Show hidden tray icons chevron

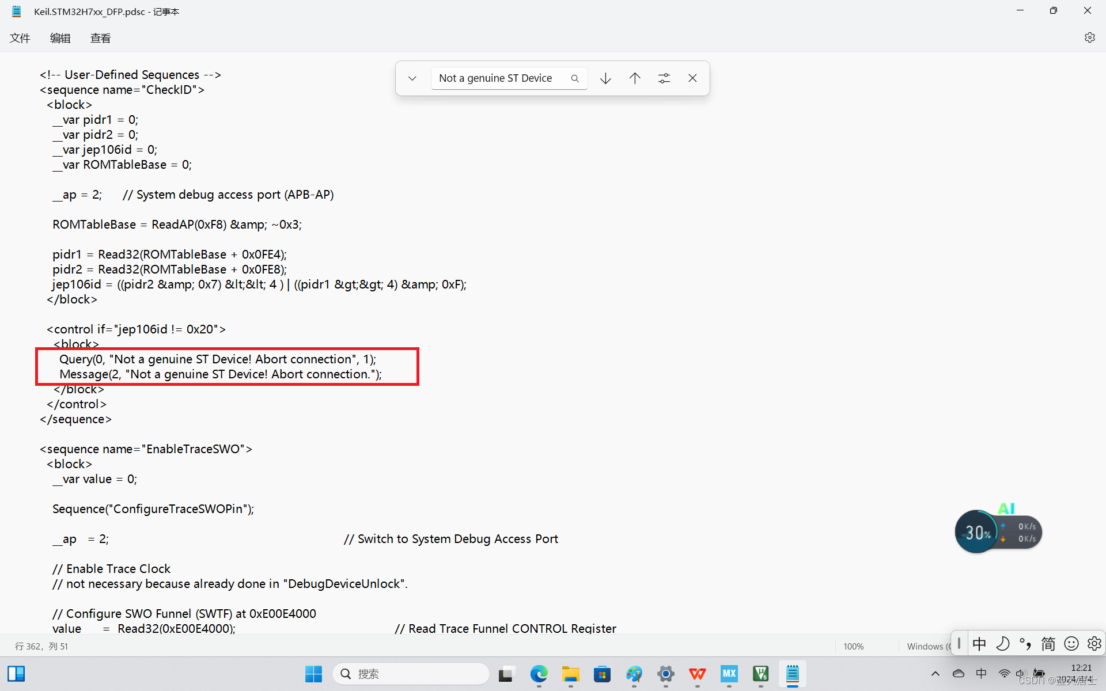[x=935, y=674]
